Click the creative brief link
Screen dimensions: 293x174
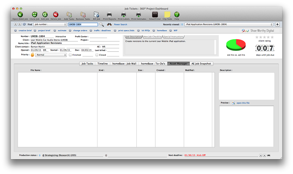pos(25,30)
